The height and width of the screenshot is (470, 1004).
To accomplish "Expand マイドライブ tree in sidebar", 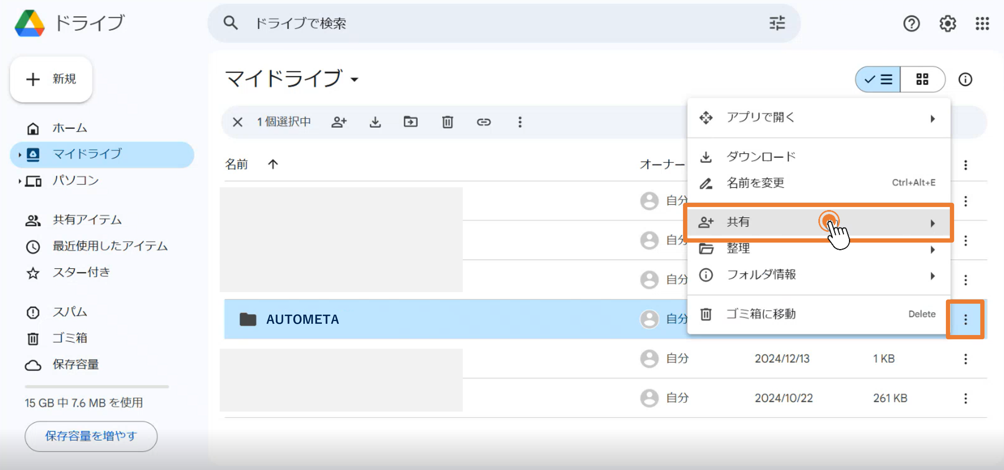I will [x=19, y=155].
